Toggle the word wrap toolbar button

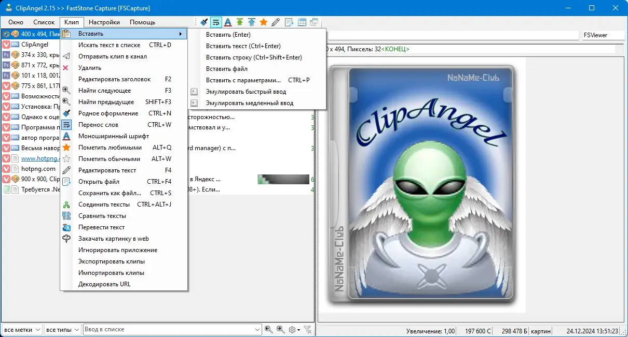coord(216,22)
